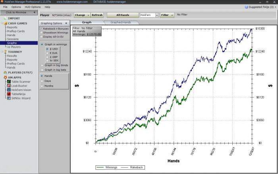Select Graph in winnings radio button
Viewport: 278px width, 174px height.
pyautogui.click(x=42, y=44)
